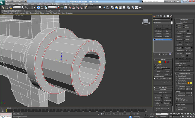Open the Rendering menu
The image size is (195, 118).
coord(66,4)
